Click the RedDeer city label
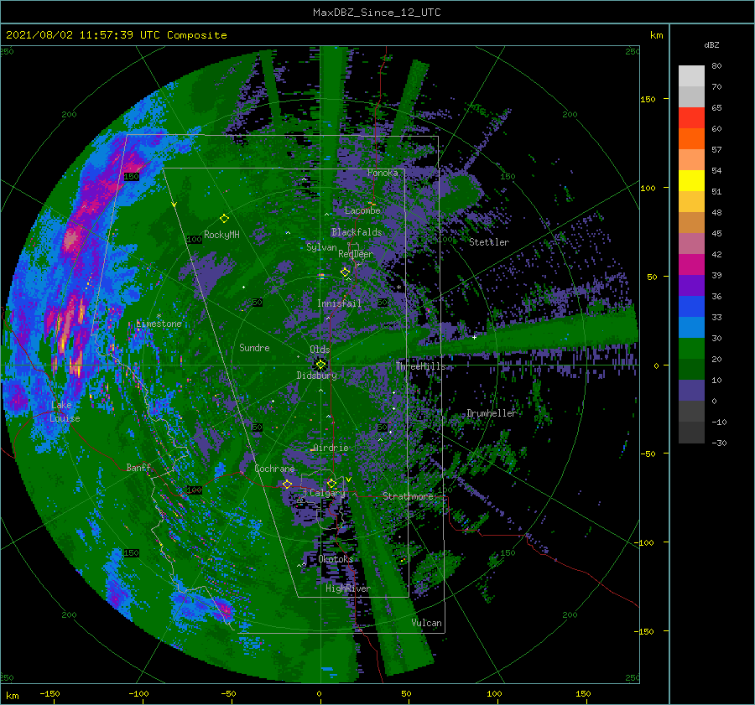The image size is (755, 705). (x=356, y=254)
